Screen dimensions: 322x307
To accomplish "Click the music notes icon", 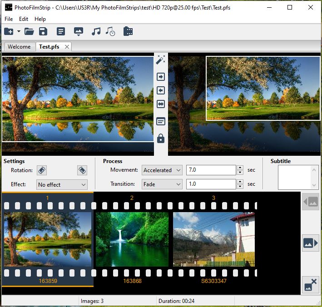I will [96, 31].
